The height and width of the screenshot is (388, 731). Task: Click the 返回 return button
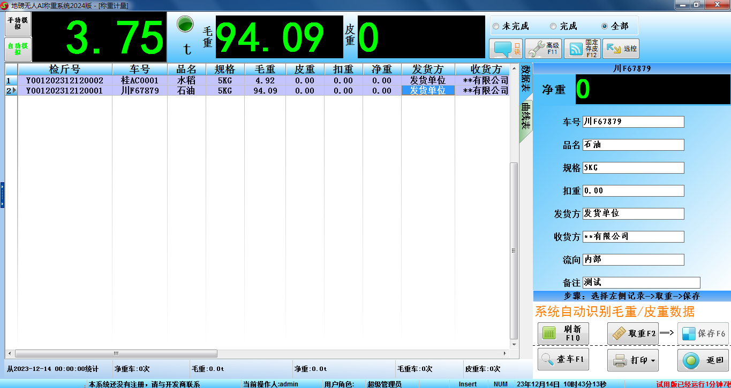[703, 360]
